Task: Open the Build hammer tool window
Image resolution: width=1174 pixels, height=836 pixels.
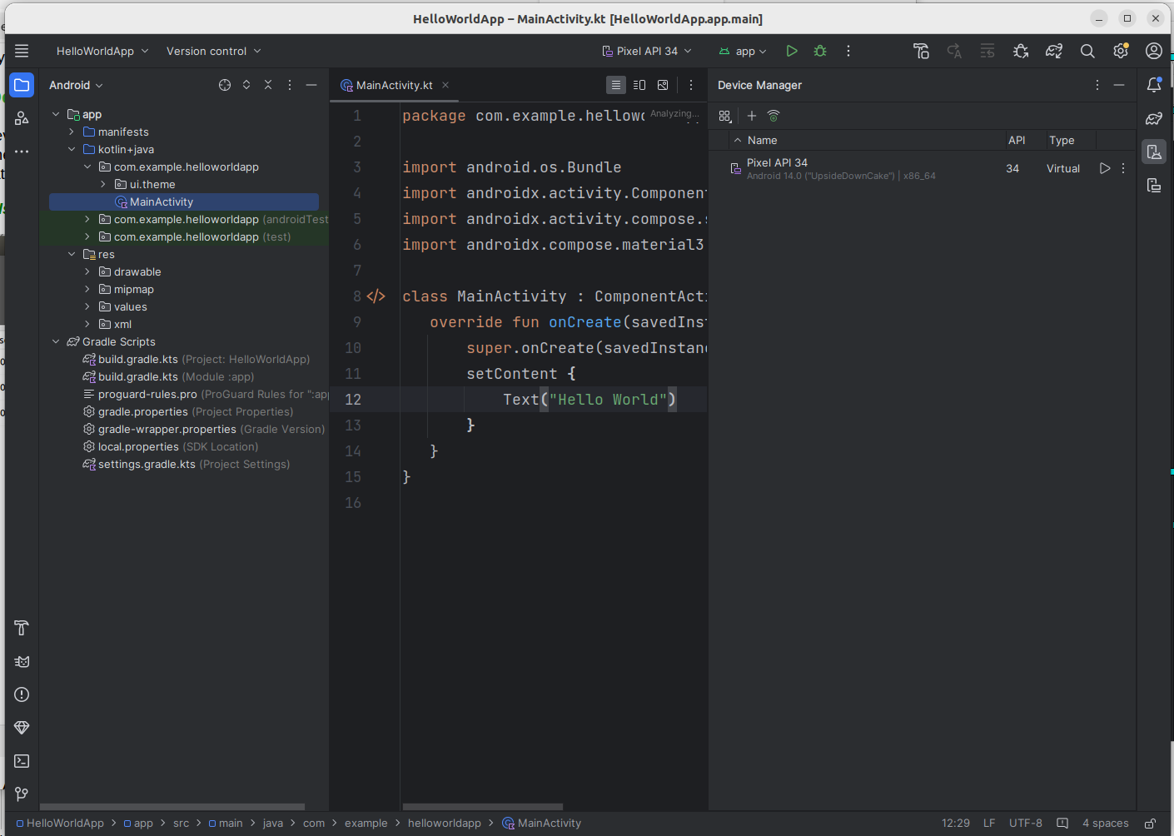Action: click(22, 628)
